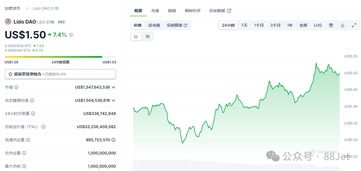Click the Lido DAO coin logo icon
The image size is (361, 171).
click(x=8, y=22)
